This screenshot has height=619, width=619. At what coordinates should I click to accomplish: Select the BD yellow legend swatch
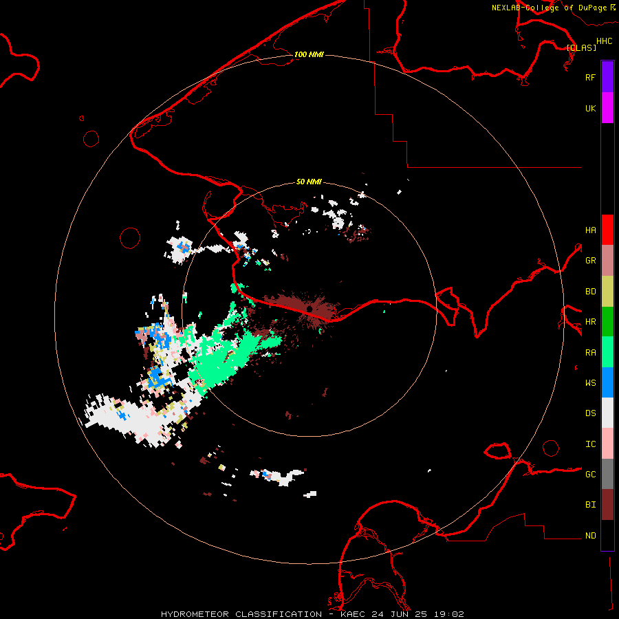(607, 291)
